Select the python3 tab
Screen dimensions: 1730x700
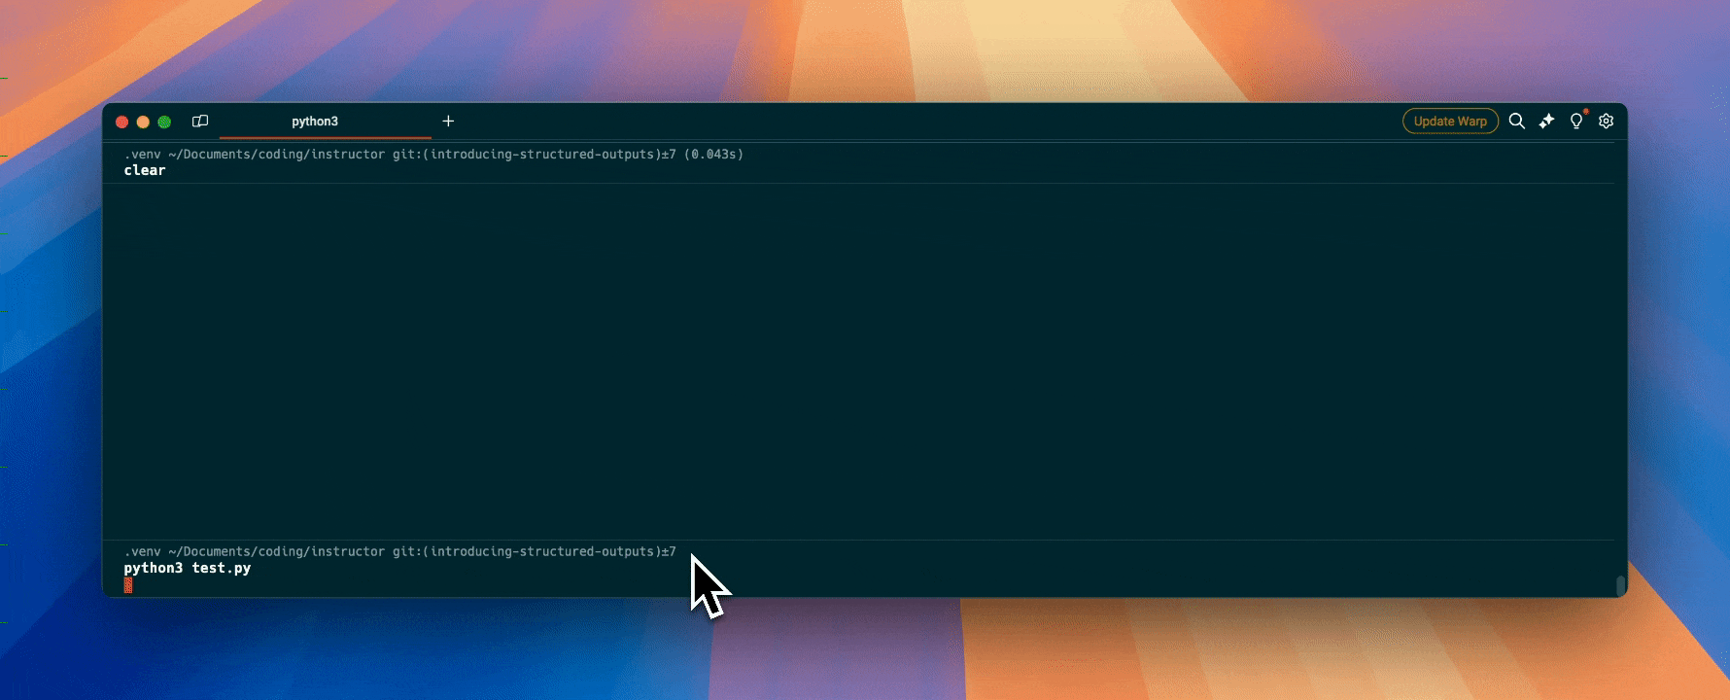(315, 122)
